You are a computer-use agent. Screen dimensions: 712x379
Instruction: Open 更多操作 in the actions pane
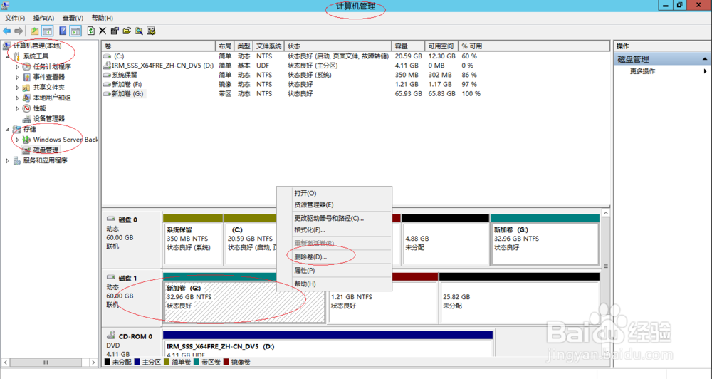click(642, 71)
